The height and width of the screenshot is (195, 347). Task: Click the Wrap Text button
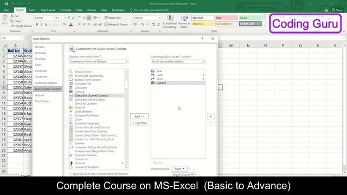pyautogui.click(x=113, y=18)
